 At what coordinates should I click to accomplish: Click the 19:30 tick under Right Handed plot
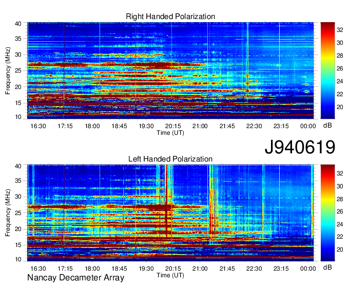tap(146, 126)
